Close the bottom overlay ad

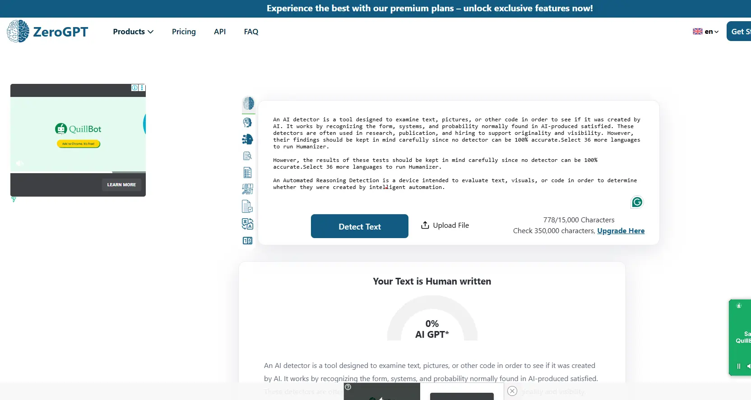point(512,391)
